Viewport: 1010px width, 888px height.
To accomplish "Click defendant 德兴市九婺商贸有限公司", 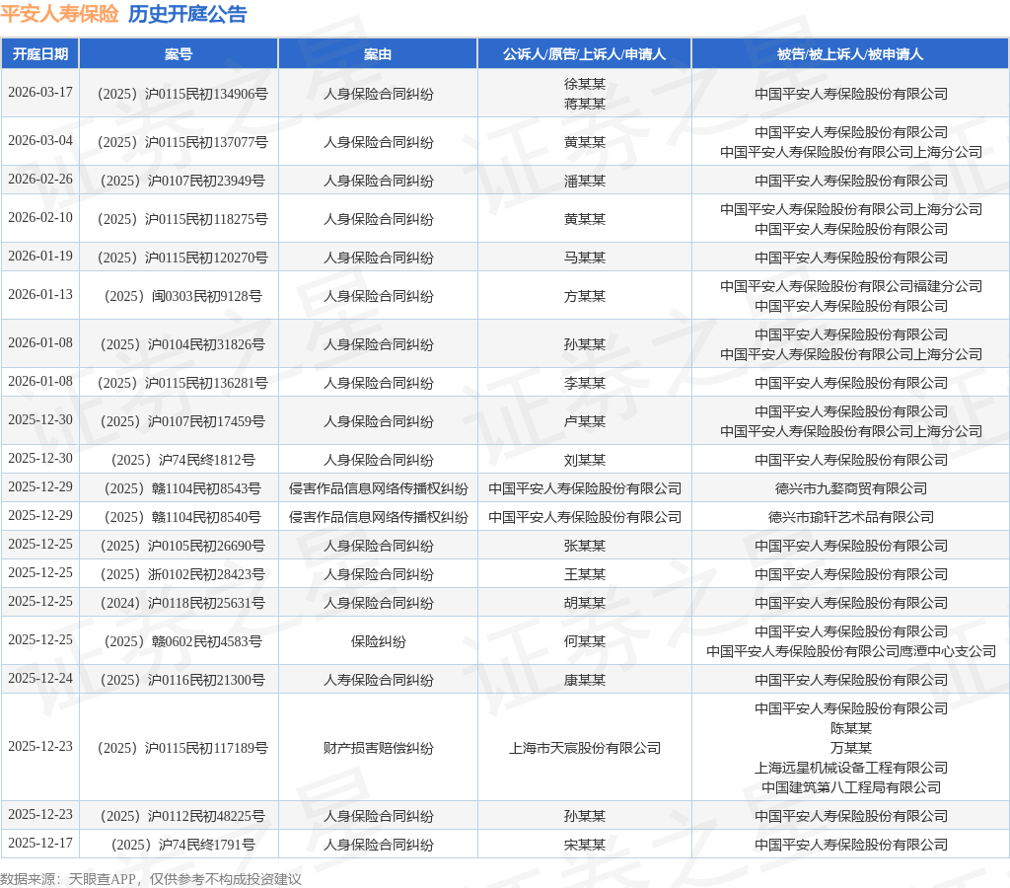I will tap(851, 488).
